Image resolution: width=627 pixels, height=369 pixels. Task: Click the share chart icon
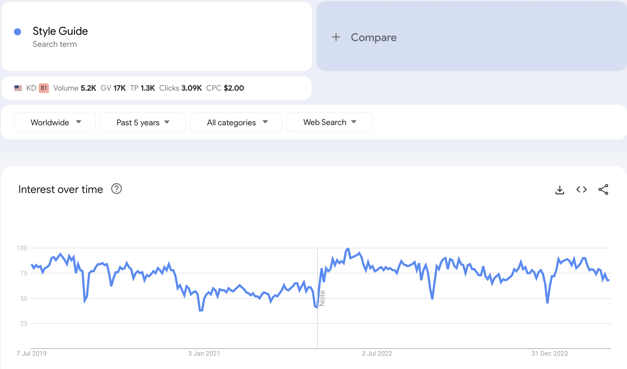point(603,190)
